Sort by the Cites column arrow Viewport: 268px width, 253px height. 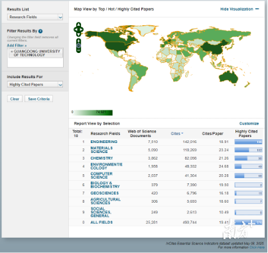pyautogui.click(x=182, y=133)
